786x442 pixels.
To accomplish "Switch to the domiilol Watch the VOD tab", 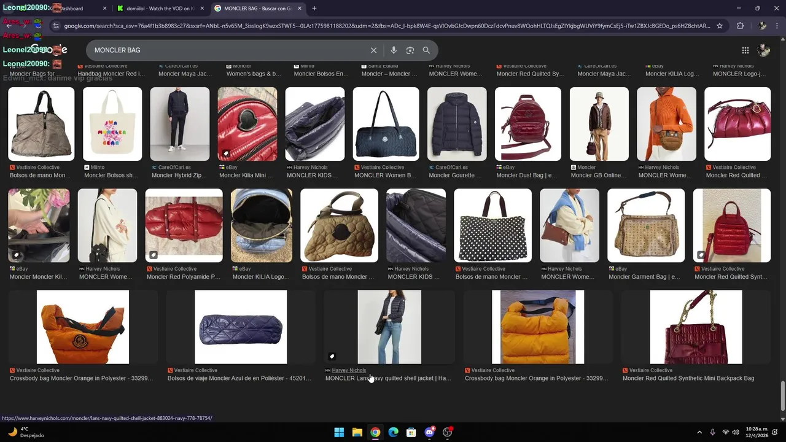I will [x=161, y=9].
